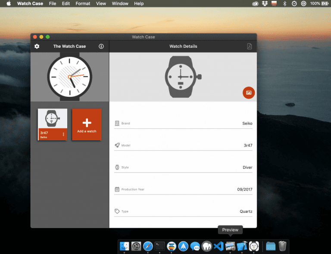
Task: Open Safari from the dock
Action: (x=148, y=246)
